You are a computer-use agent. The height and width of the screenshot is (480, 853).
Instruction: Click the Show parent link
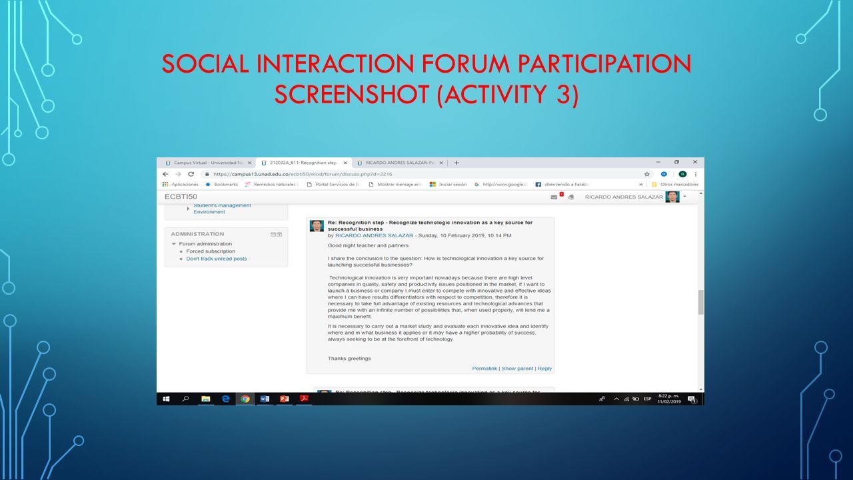[x=517, y=369]
